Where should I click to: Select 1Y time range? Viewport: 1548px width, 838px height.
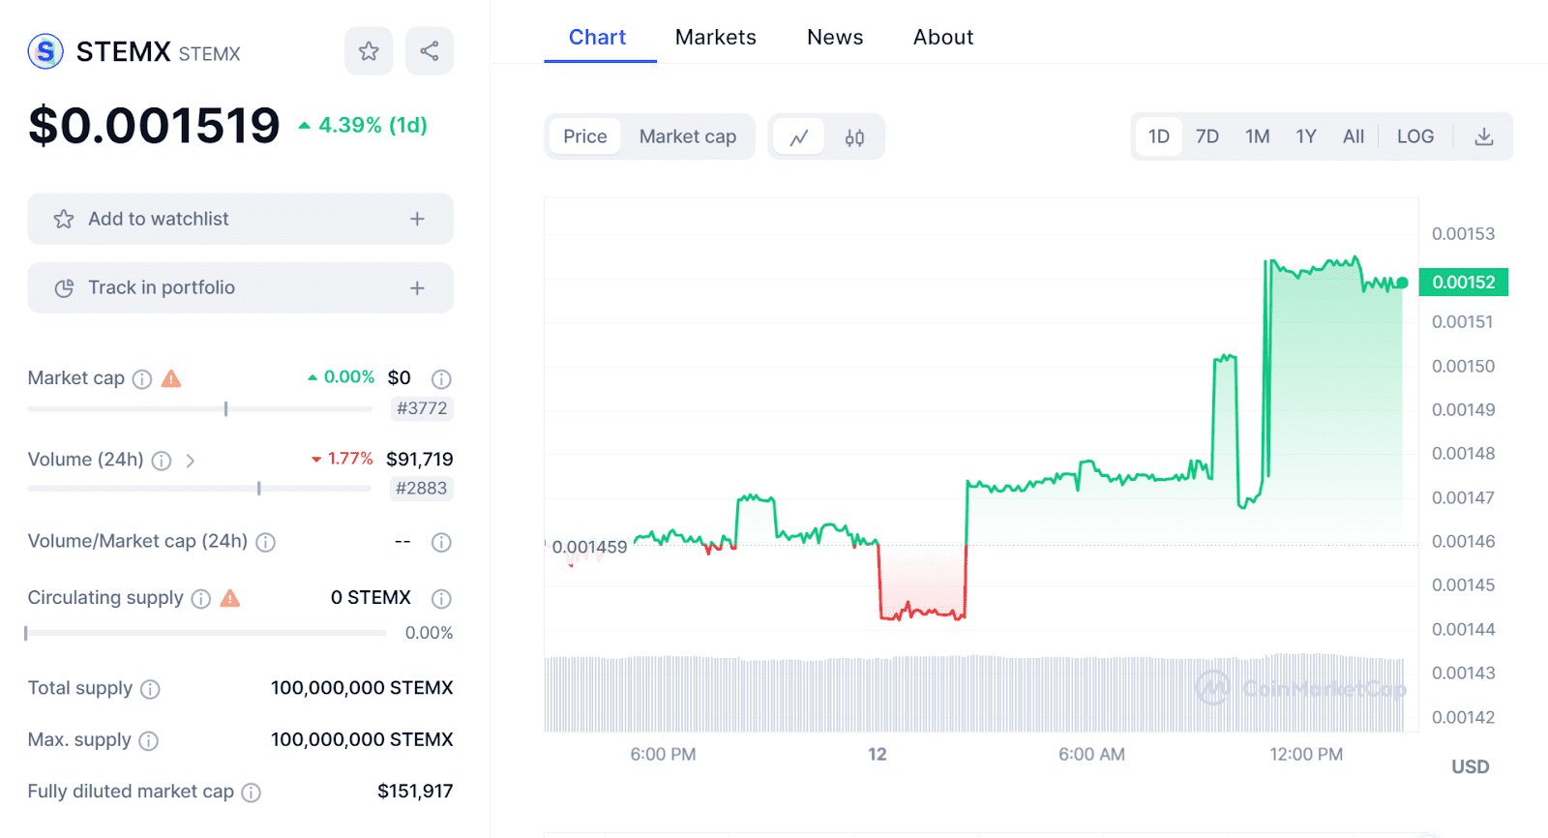click(1306, 136)
